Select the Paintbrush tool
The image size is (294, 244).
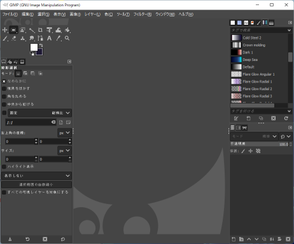[4, 38]
